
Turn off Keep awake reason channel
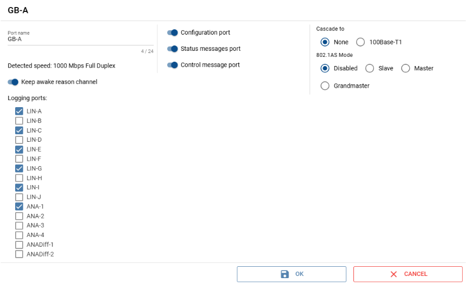(13, 82)
